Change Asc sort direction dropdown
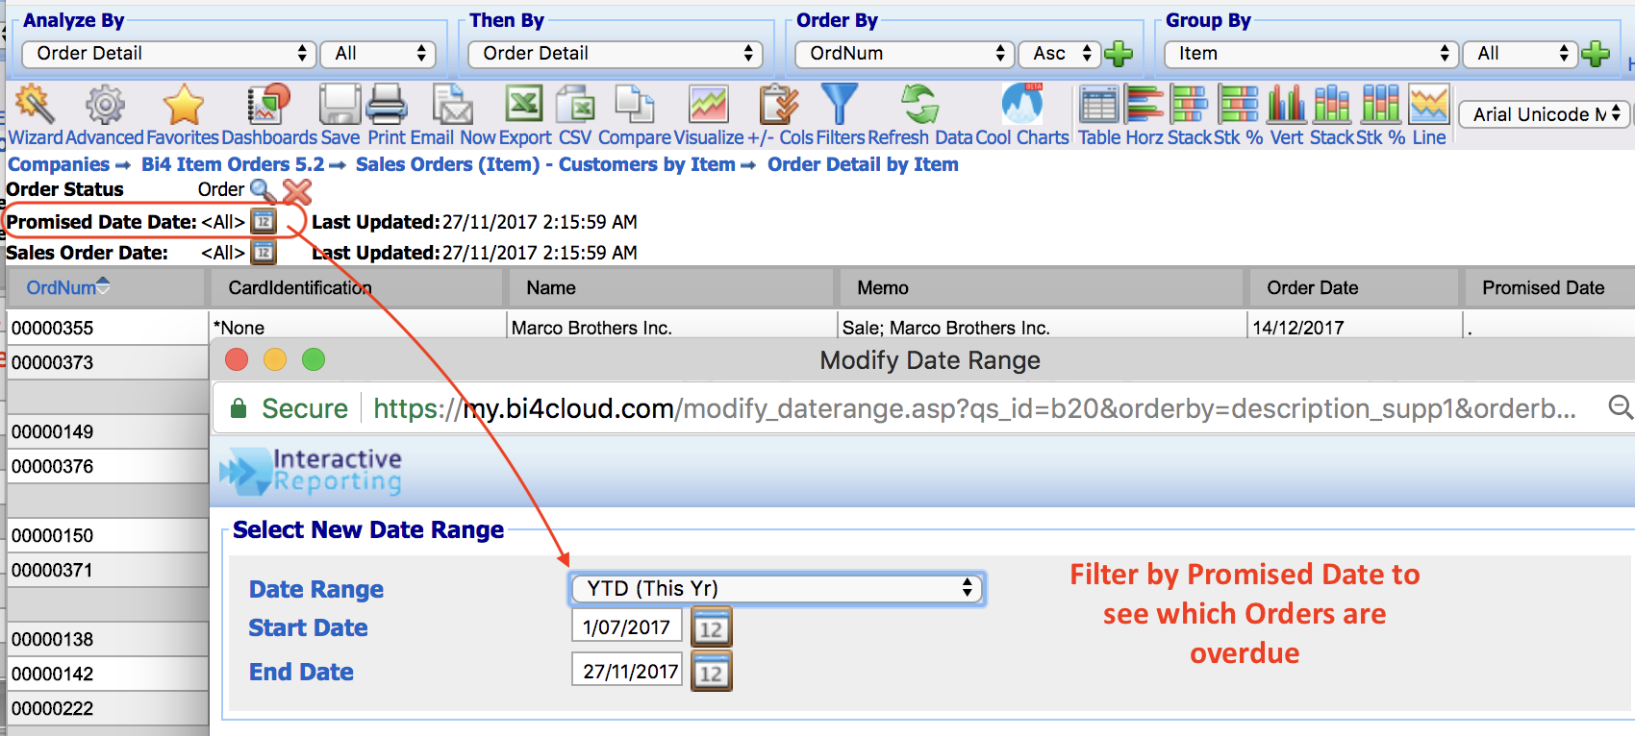The height and width of the screenshot is (736, 1635). [1059, 54]
